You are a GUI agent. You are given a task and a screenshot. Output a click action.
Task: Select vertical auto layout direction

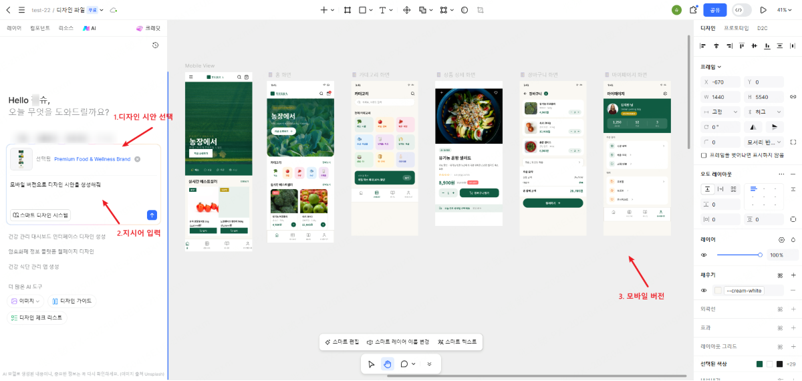pyautogui.click(x=708, y=189)
